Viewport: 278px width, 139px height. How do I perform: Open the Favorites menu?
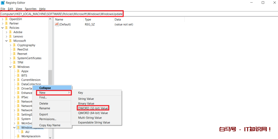point(31,9)
